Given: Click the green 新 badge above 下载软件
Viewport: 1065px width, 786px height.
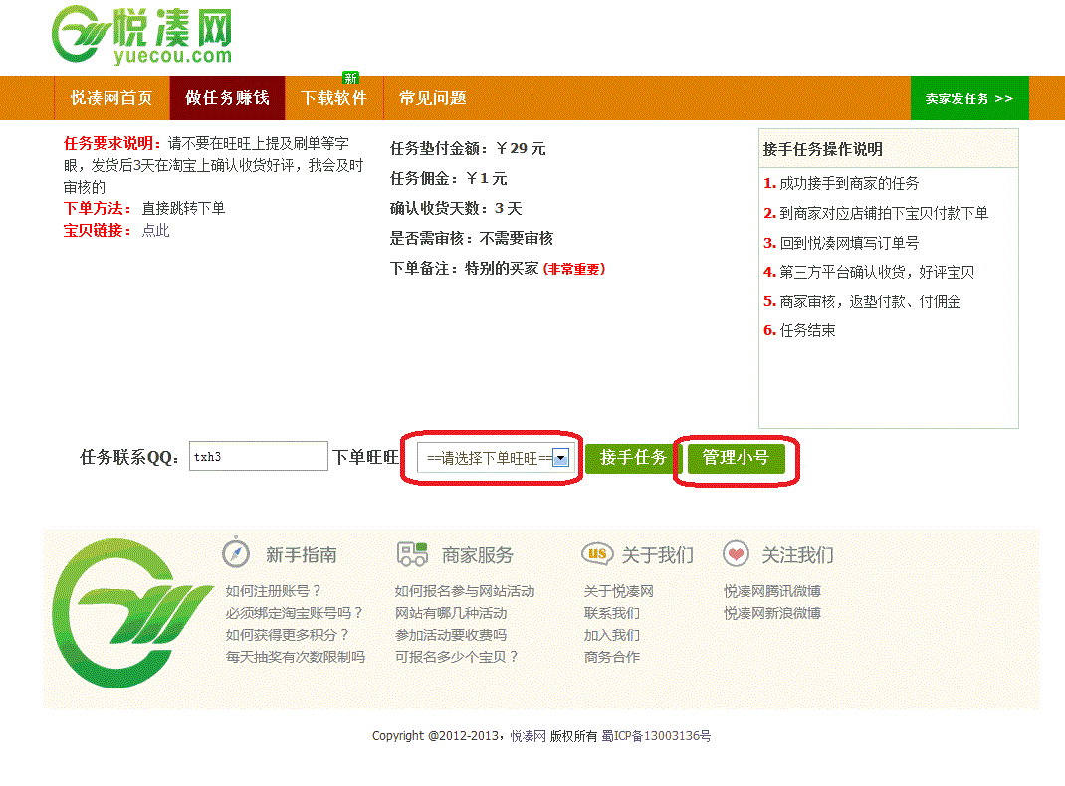Looking at the screenshot, I should pyautogui.click(x=350, y=78).
